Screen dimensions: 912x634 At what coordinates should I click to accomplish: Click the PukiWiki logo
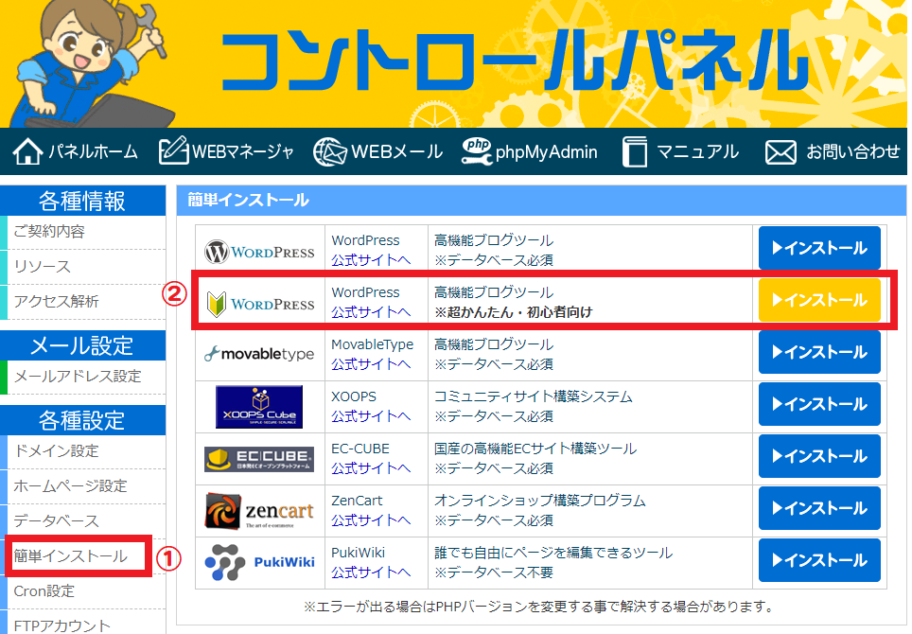pos(259,563)
